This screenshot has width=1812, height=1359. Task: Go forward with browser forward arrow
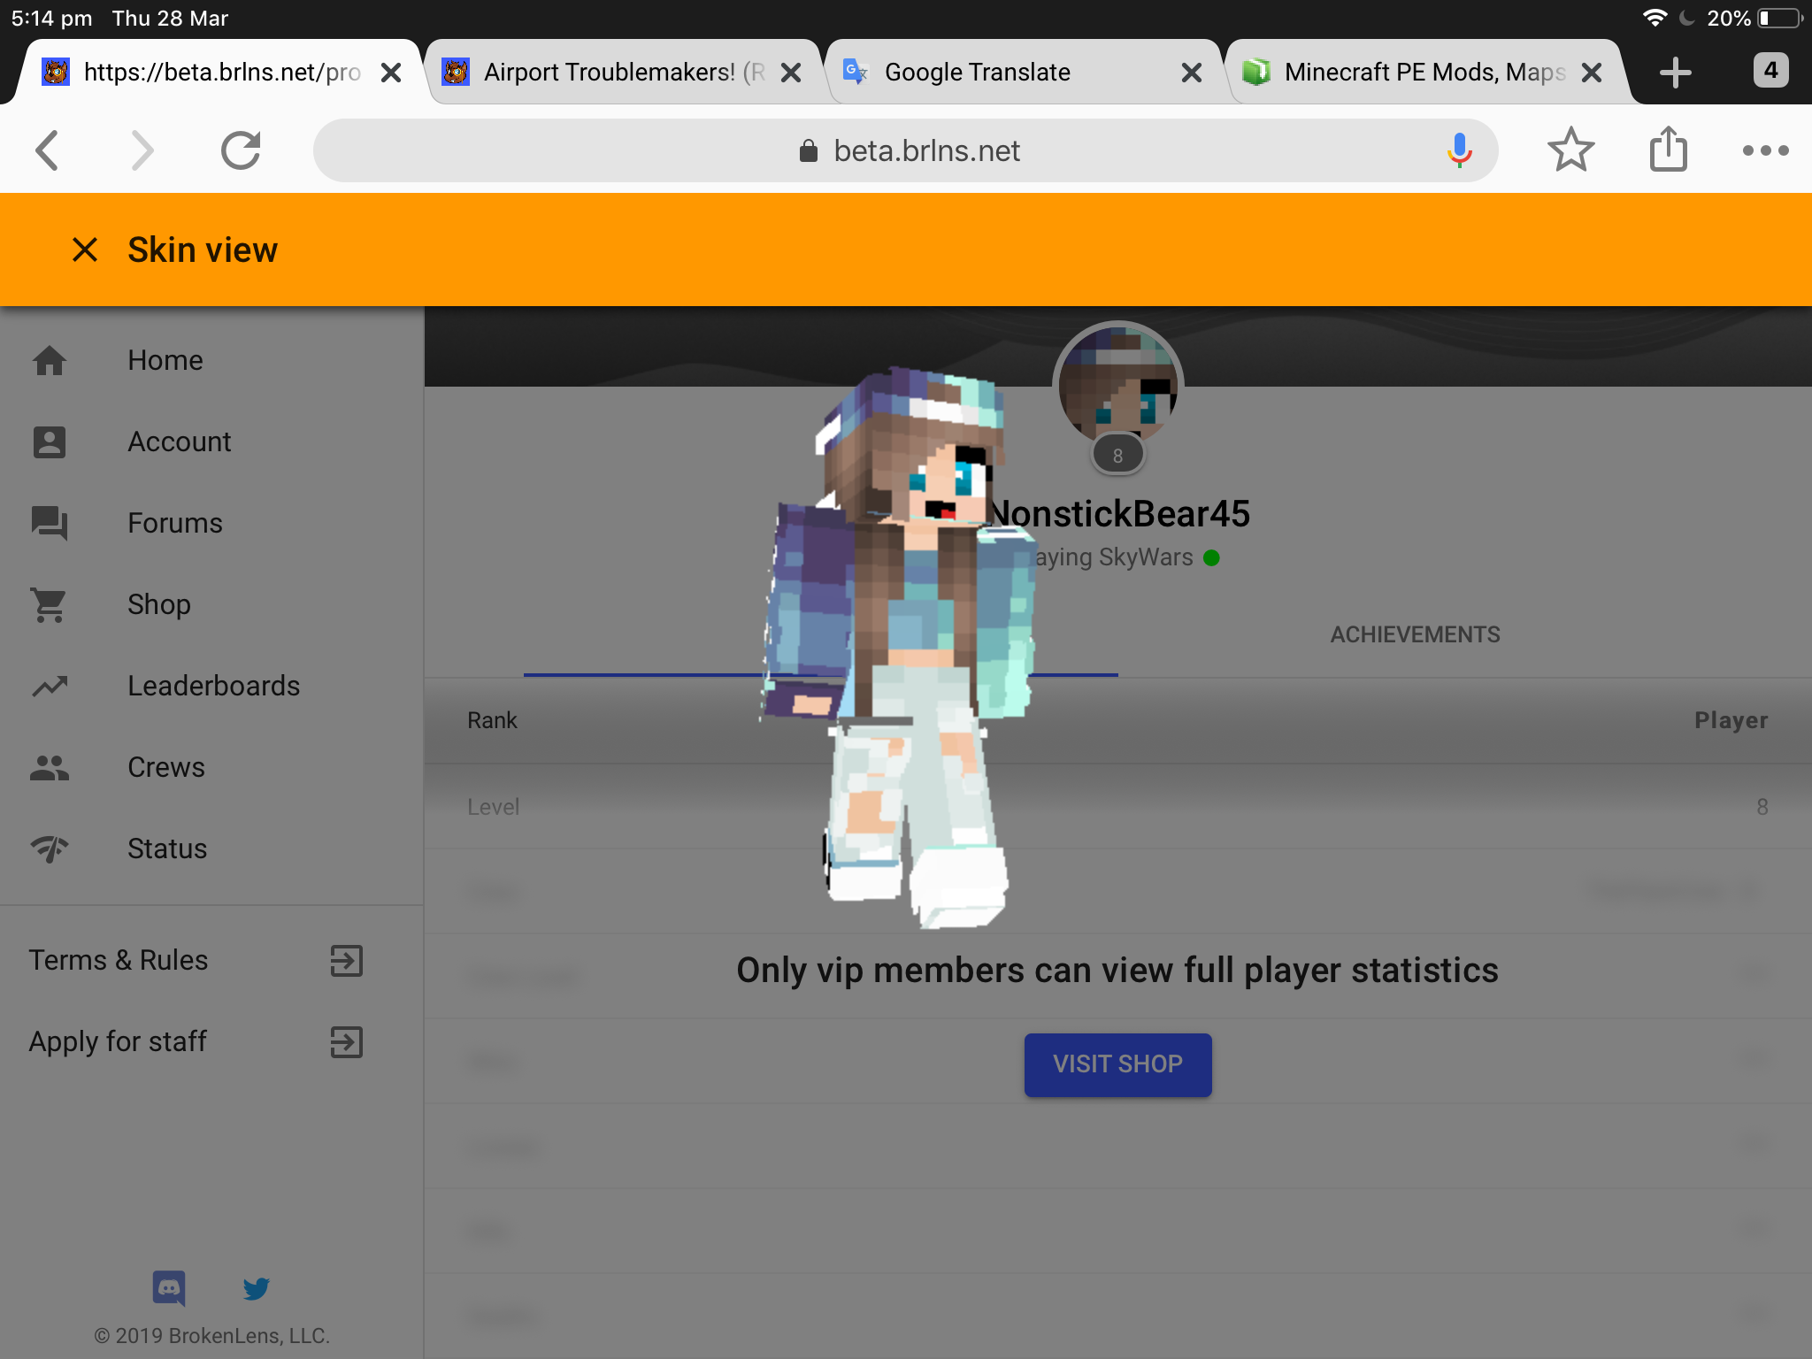(142, 150)
